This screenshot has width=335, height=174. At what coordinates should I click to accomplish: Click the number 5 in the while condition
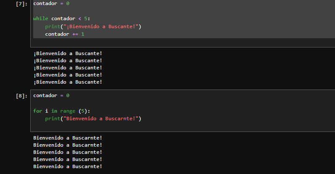pyautogui.click(x=87, y=18)
